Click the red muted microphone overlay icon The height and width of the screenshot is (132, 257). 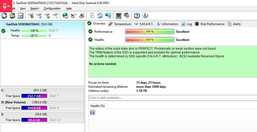pos(6,6)
